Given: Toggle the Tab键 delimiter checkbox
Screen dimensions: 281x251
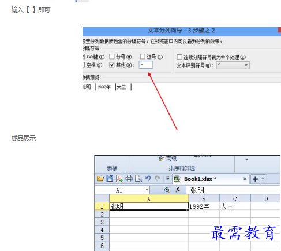Looking at the screenshot, I should coord(84,57).
